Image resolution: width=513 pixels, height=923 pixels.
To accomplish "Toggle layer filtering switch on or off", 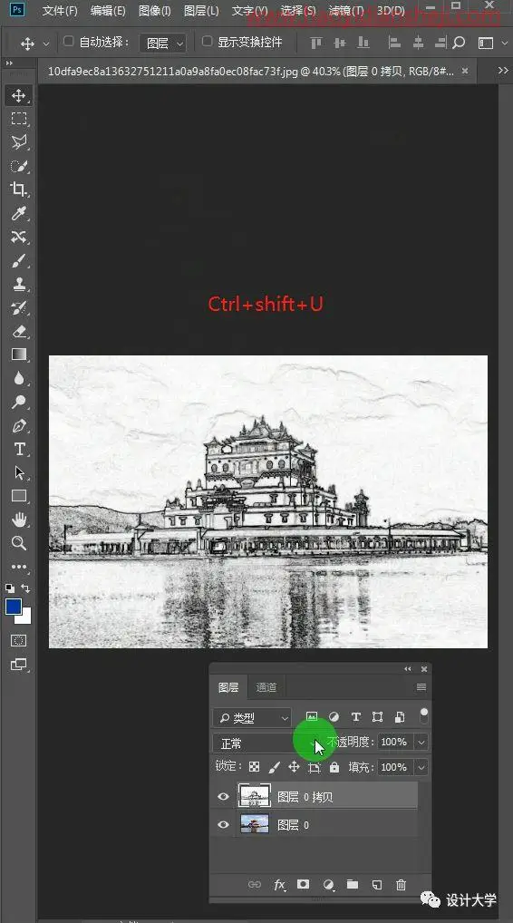I will (423, 715).
